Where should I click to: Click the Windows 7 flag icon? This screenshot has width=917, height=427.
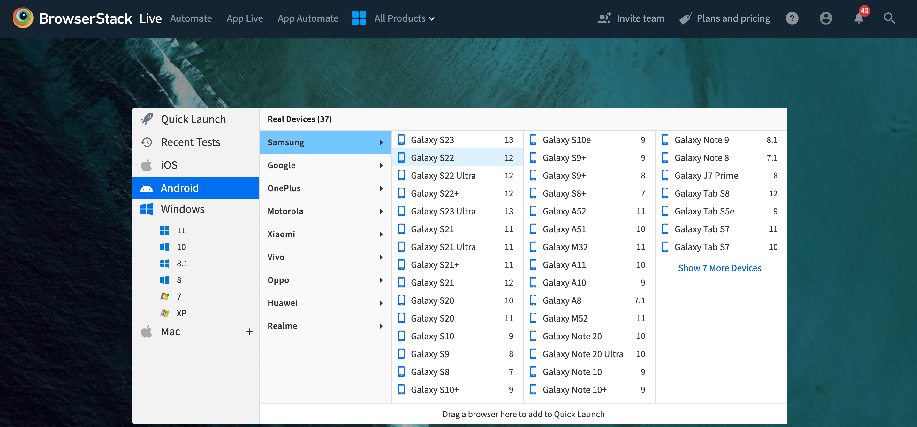tap(165, 296)
